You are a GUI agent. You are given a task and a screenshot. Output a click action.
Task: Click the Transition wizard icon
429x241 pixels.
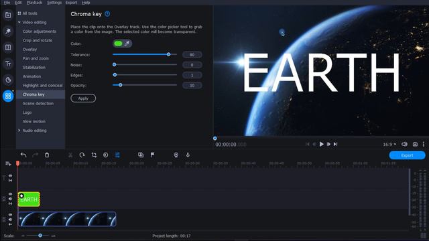click(x=141, y=155)
